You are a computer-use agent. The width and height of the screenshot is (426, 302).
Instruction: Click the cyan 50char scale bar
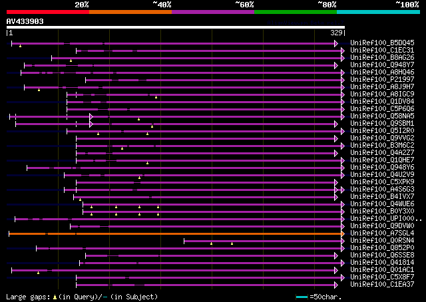click(x=302, y=297)
